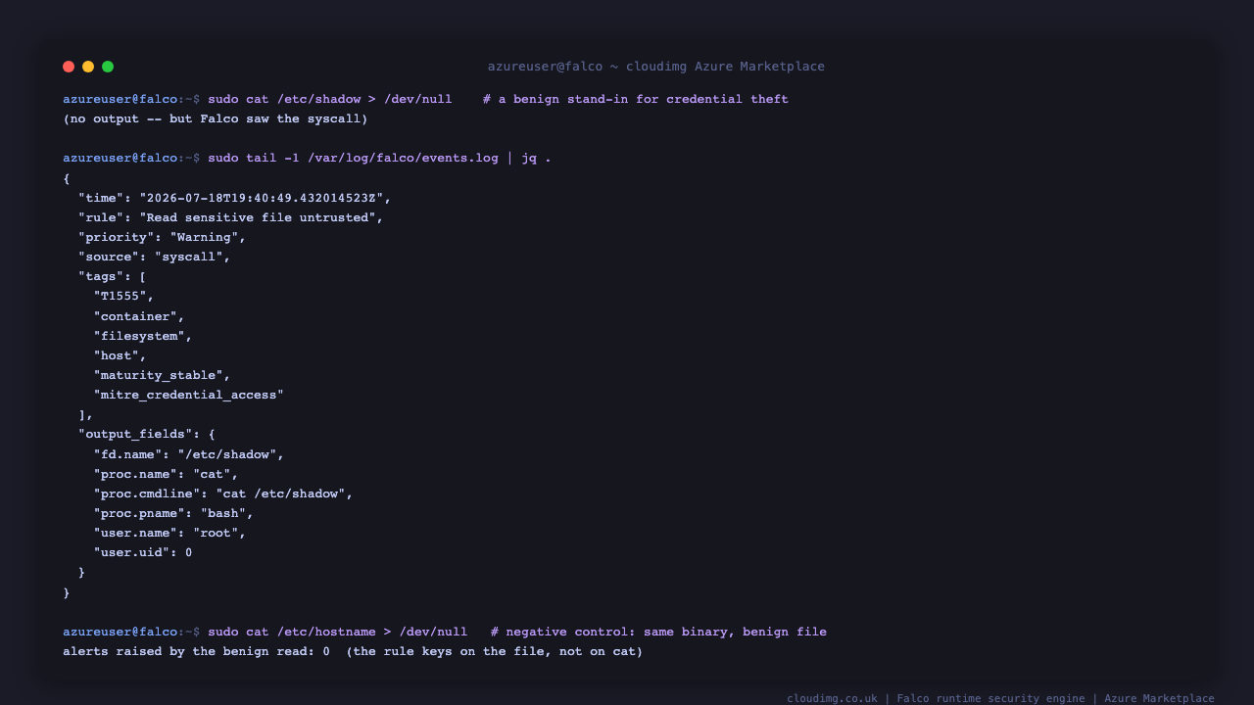1254x705 pixels.
Task: Click the "time" timestamp line
Action: pos(235,198)
